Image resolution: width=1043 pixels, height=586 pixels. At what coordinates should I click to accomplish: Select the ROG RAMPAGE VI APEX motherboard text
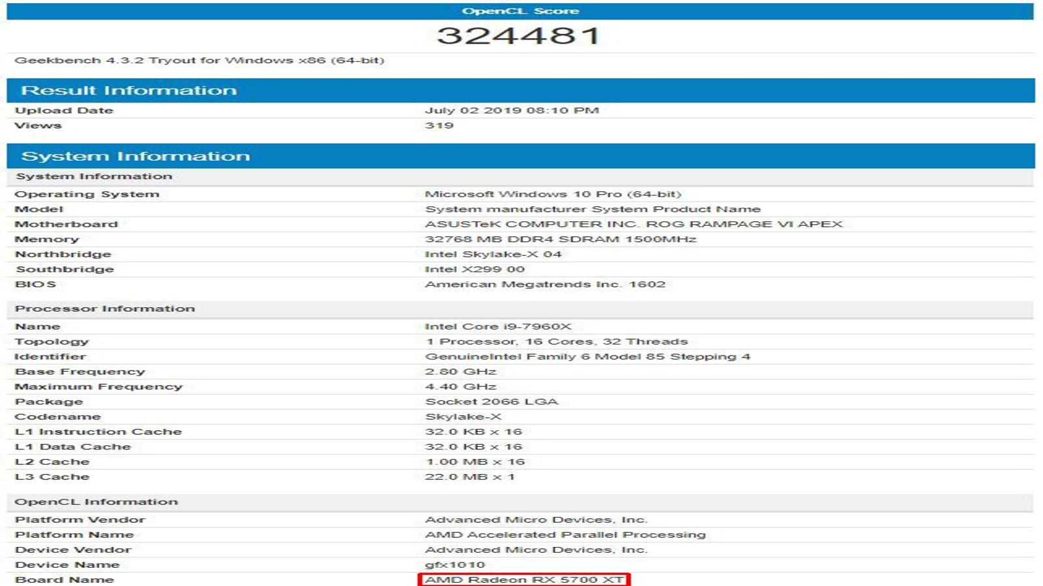point(744,224)
